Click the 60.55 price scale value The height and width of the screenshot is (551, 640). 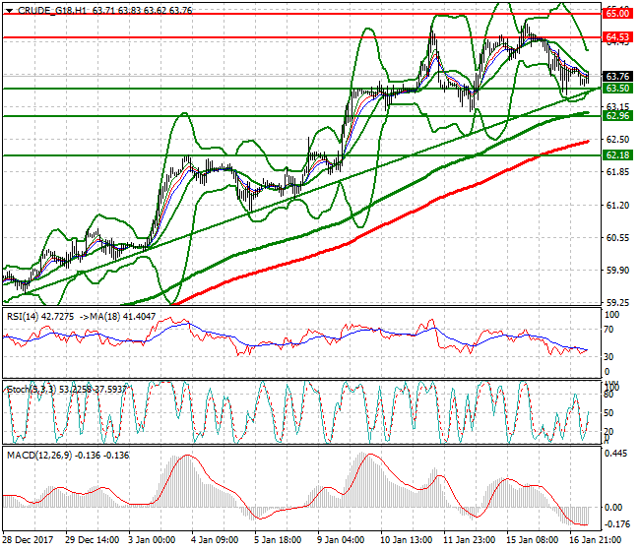tap(617, 238)
